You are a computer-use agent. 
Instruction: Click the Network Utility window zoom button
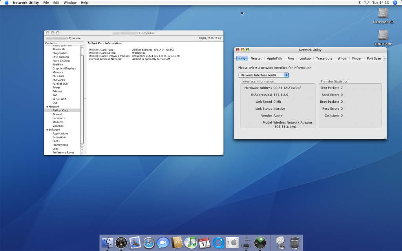[248, 50]
